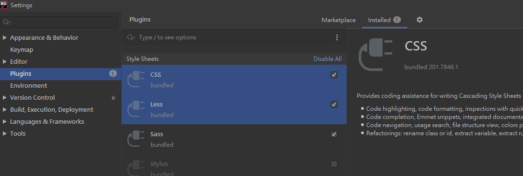This screenshot has width=523, height=176.
Task: Click the Disable All link
Action: click(327, 59)
